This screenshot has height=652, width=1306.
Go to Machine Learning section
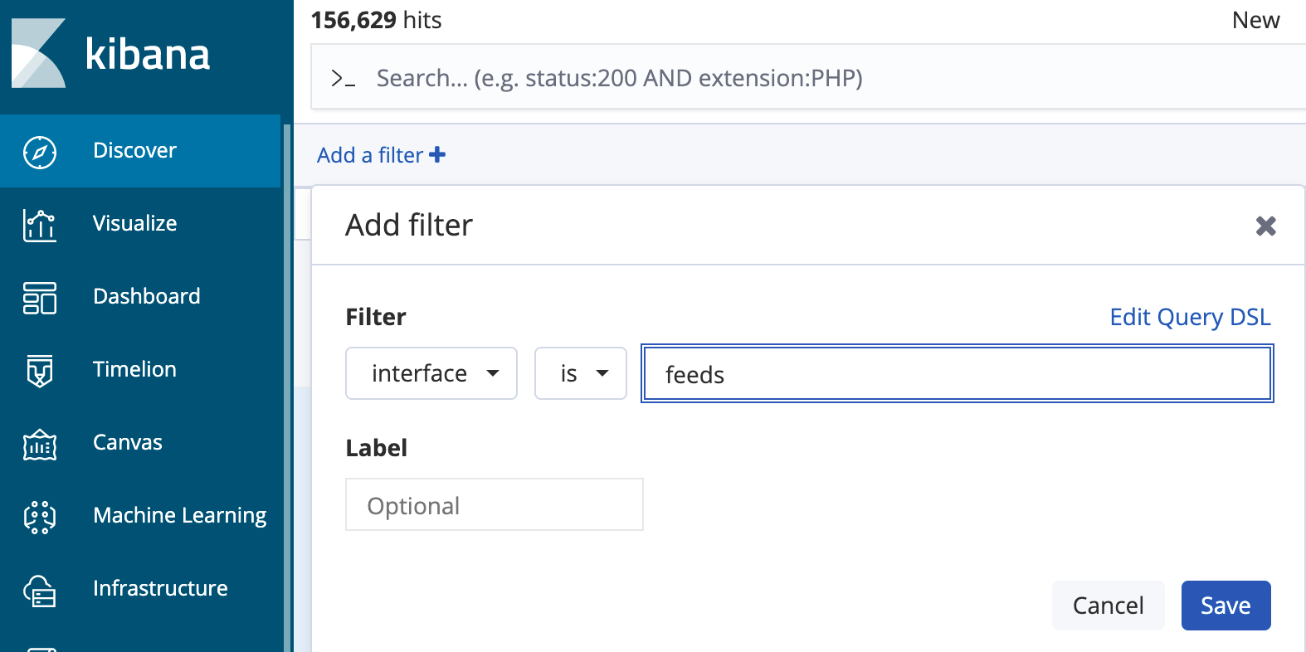point(179,516)
